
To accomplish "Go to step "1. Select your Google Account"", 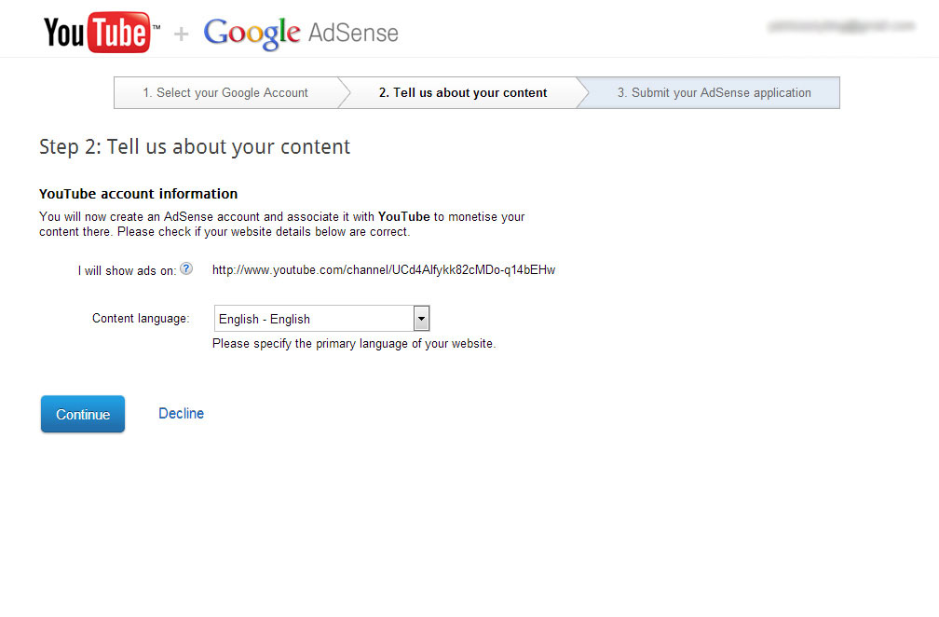I will tap(225, 93).
